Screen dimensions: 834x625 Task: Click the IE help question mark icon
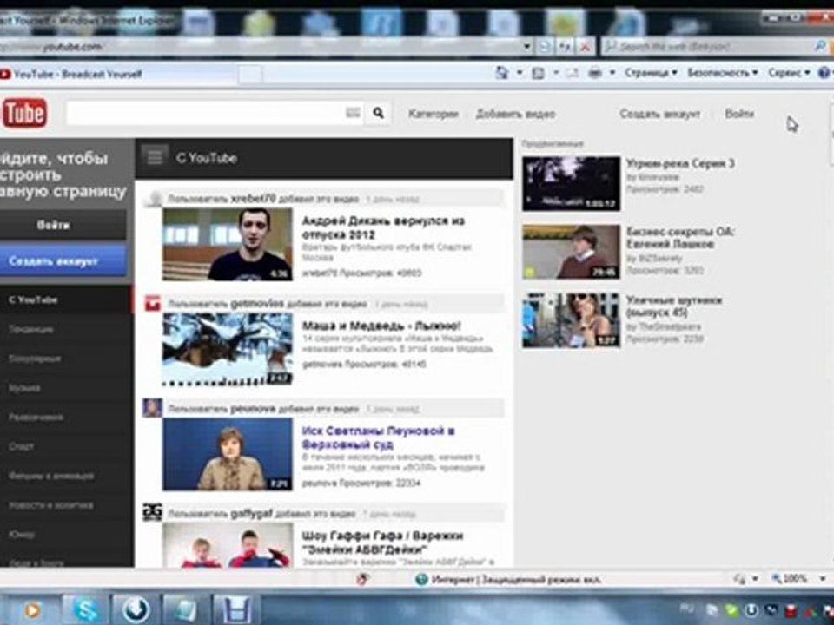tap(822, 73)
